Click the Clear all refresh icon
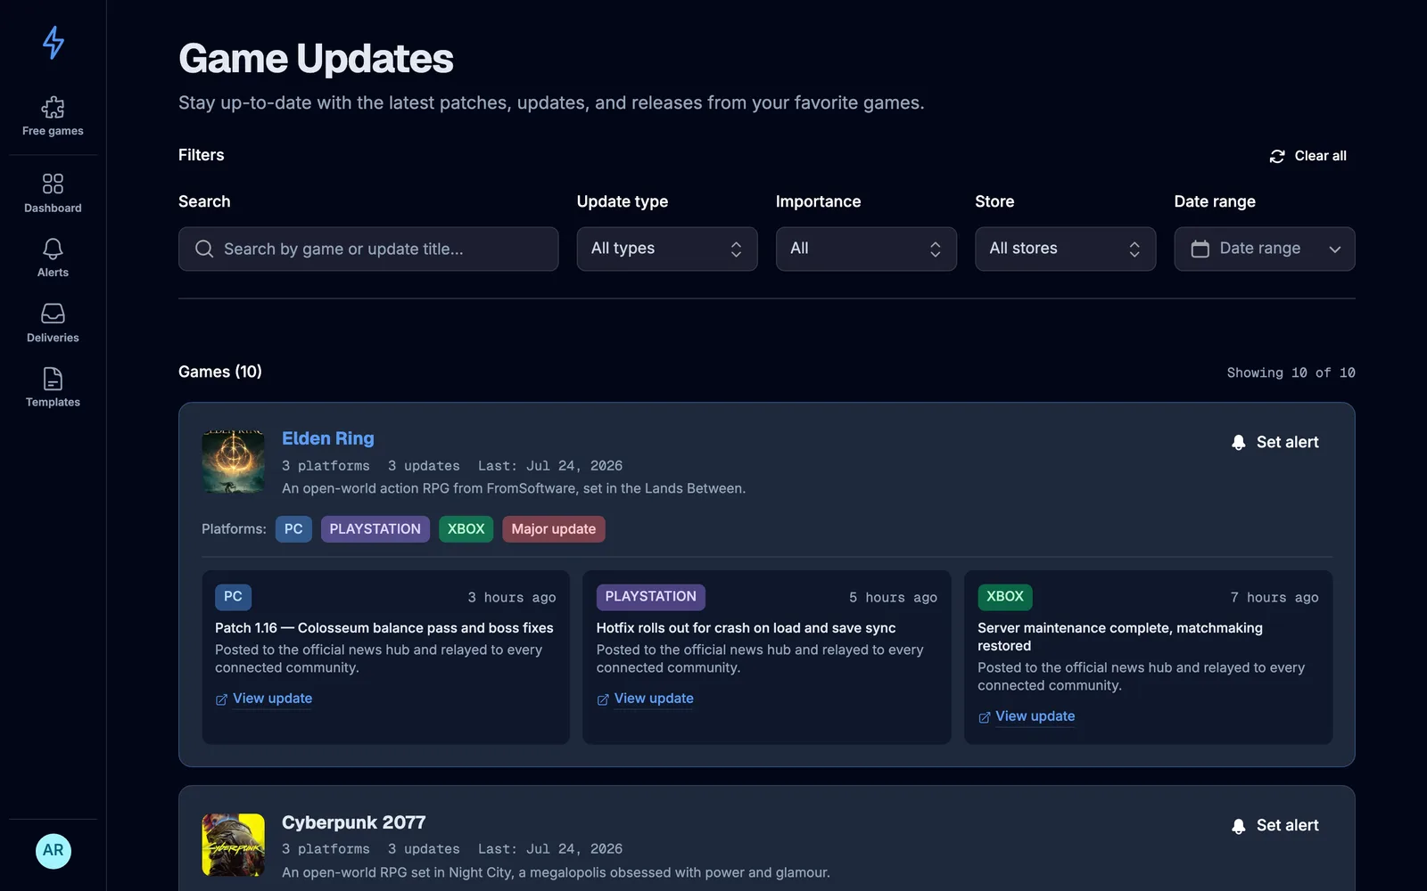The image size is (1427, 891). [1277, 156]
